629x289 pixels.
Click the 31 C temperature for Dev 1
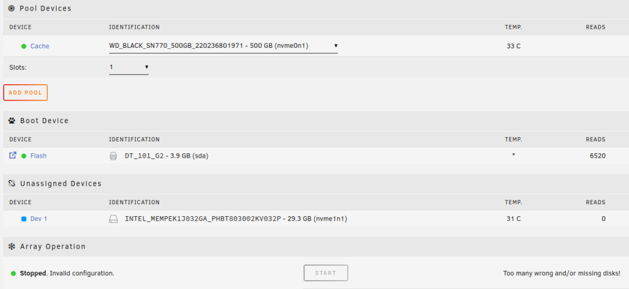pyautogui.click(x=513, y=219)
